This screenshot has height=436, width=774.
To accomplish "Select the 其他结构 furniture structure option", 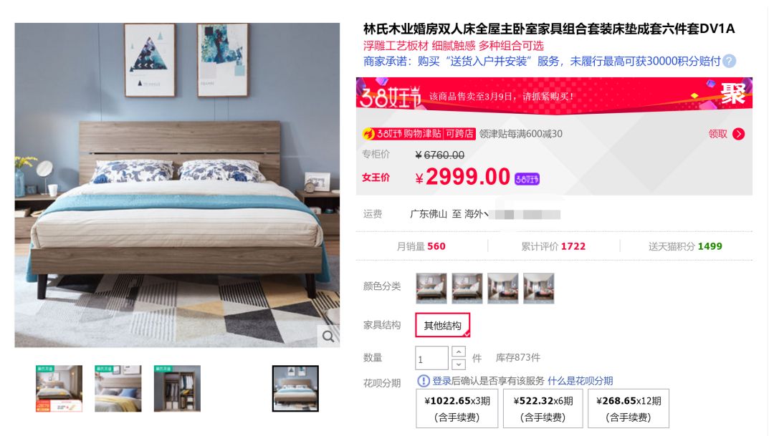I will [x=442, y=326].
